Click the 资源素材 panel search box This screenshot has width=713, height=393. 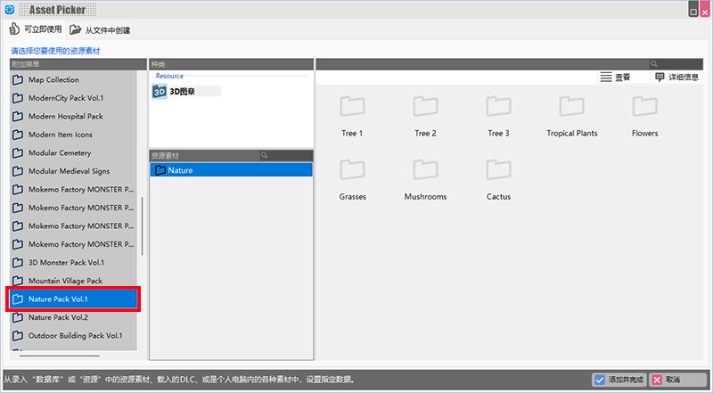(x=285, y=155)
